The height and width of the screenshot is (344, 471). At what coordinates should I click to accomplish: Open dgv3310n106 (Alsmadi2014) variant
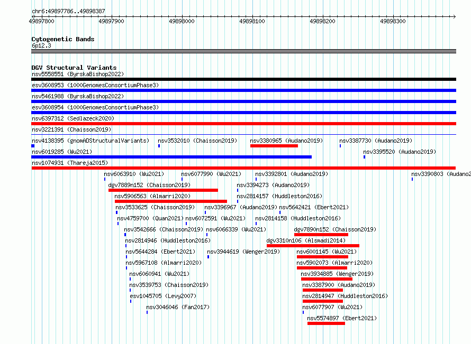pyautogui.click(x=306, y=240)
